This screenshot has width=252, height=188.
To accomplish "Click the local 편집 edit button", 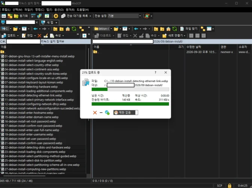I will (27, 35).
